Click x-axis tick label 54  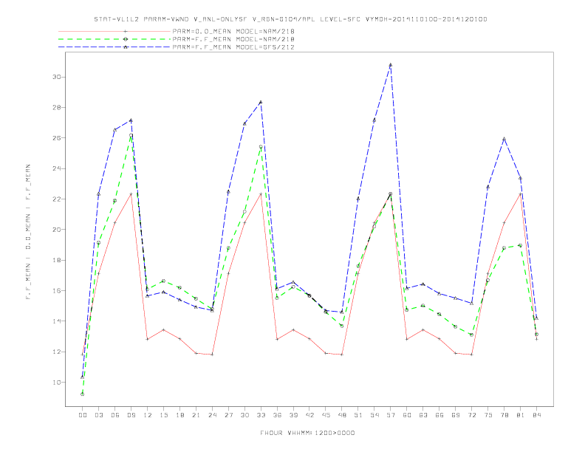click(374, 415)
